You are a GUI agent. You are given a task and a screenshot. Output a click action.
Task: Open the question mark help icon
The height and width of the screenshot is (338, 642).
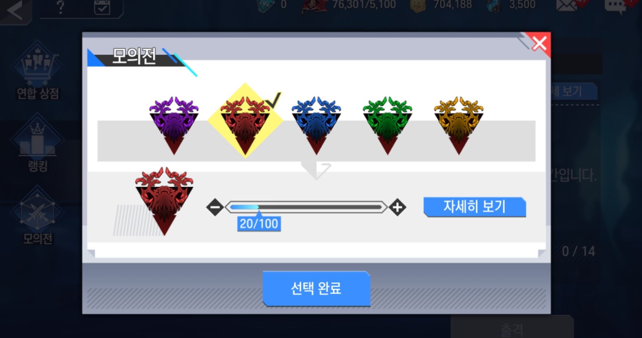pyautogui.click(x=60, y=8)
